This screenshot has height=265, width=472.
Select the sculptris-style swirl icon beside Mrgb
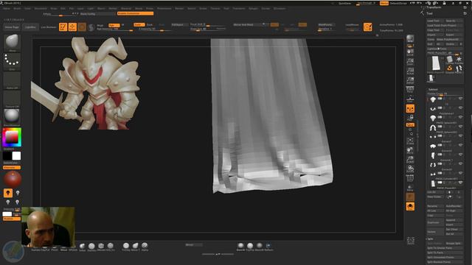pos(91,27)
